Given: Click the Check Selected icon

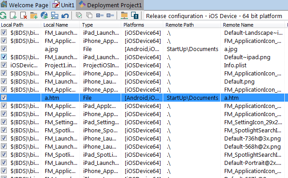Looking at the screenshot, I should tap(100, 15).
